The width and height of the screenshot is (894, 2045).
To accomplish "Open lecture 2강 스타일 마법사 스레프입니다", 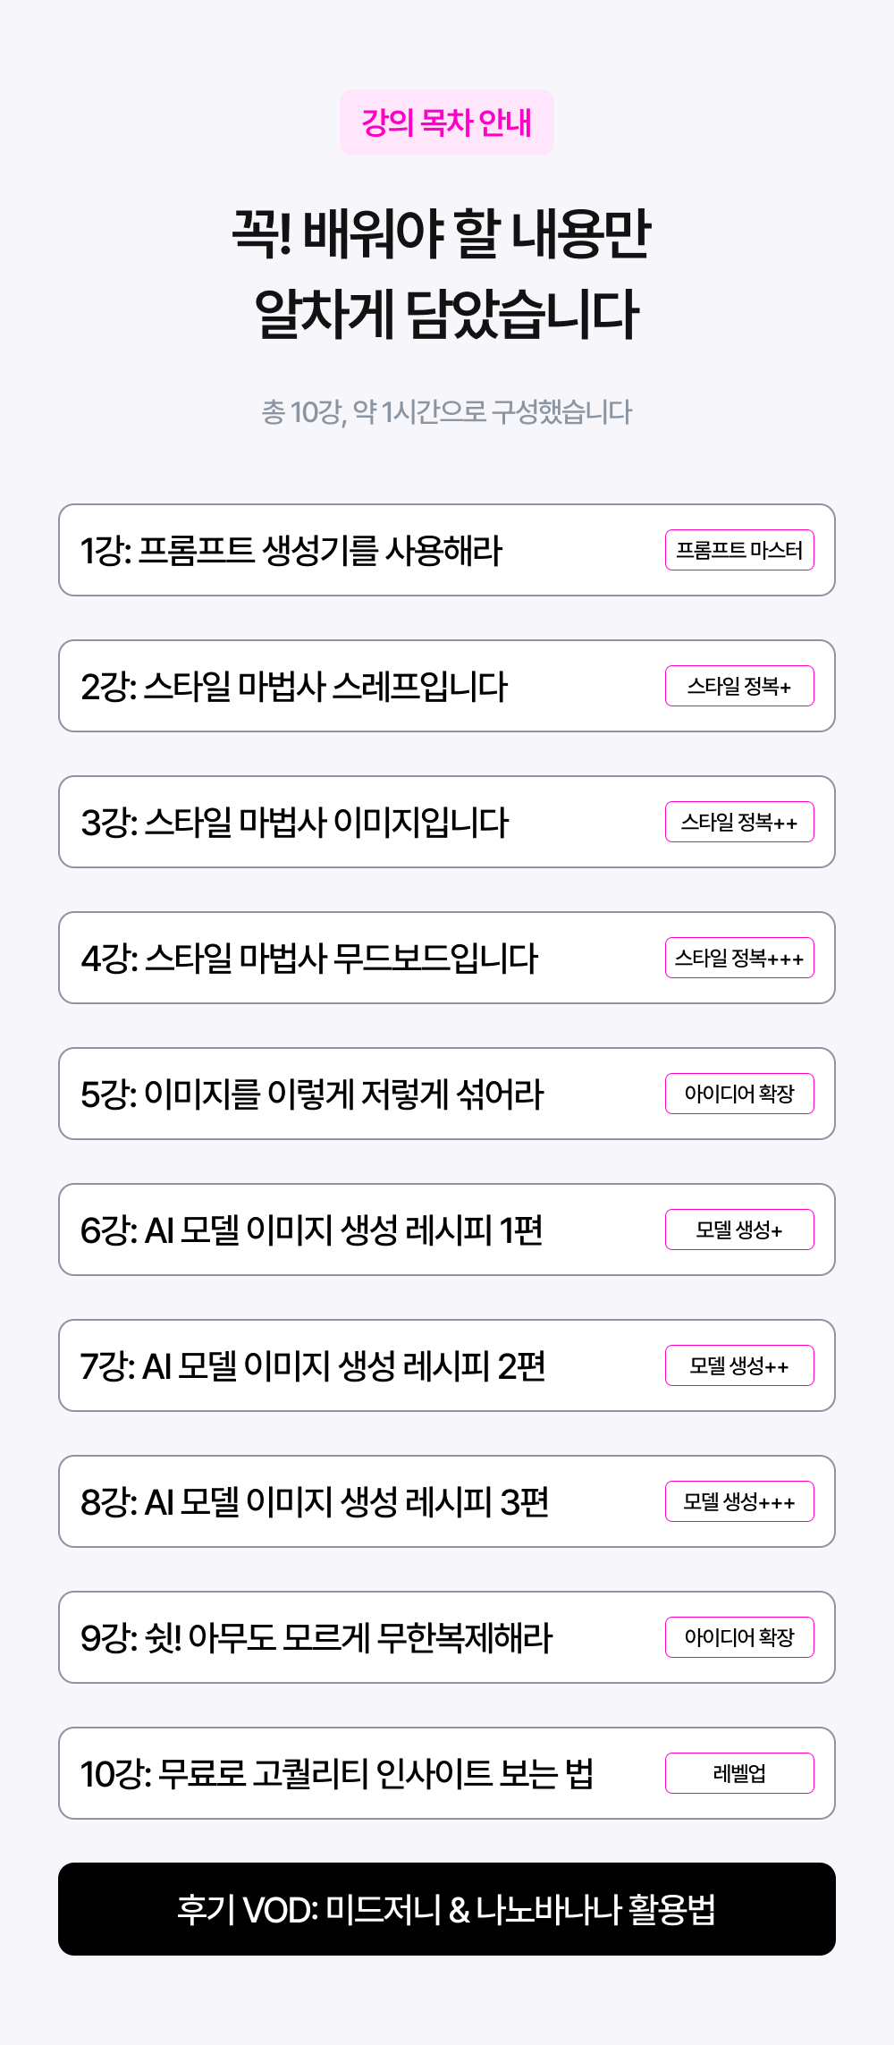I will [294, 687].
